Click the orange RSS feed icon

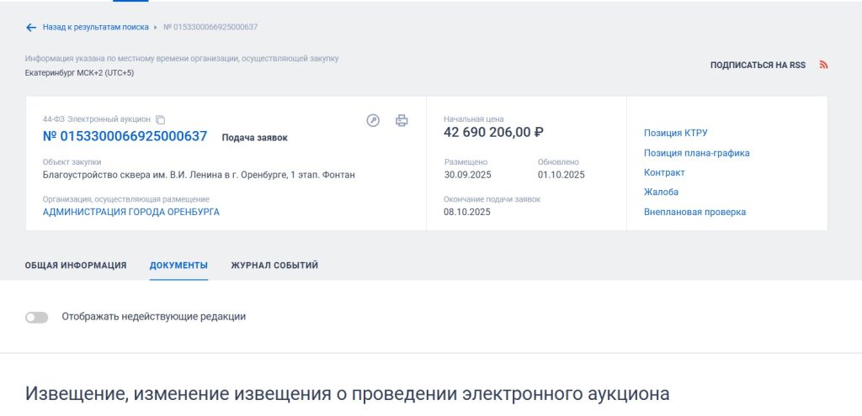(824, 65)
